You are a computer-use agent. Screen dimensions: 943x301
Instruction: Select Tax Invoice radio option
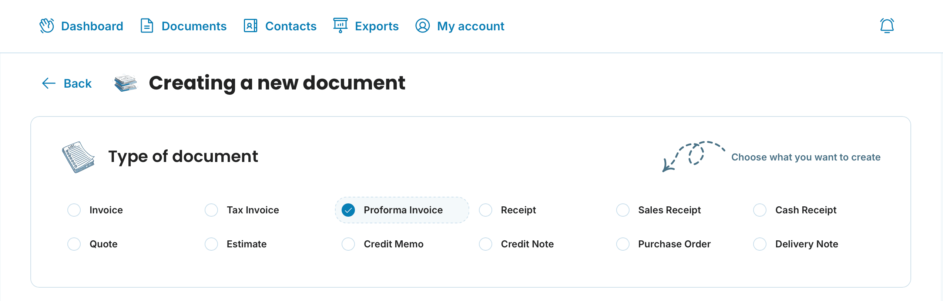[x=211, y=210]
